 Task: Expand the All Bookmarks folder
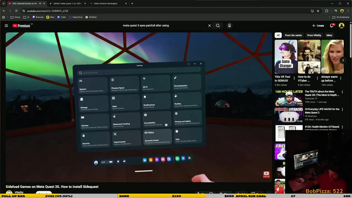click(x=341, y=17)
